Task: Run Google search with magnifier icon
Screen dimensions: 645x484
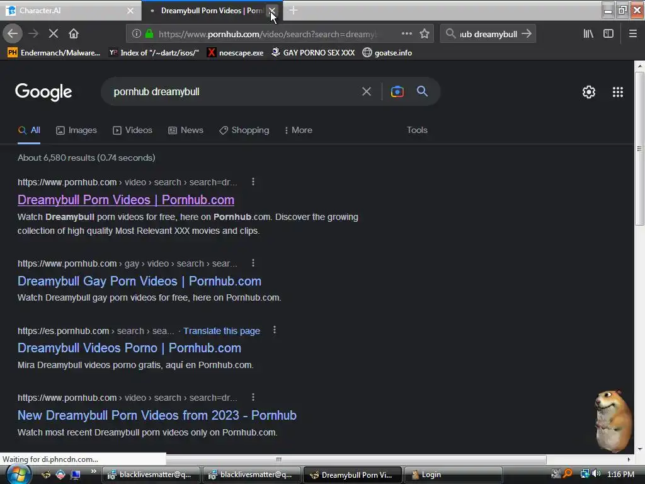Action: point(423,91)
